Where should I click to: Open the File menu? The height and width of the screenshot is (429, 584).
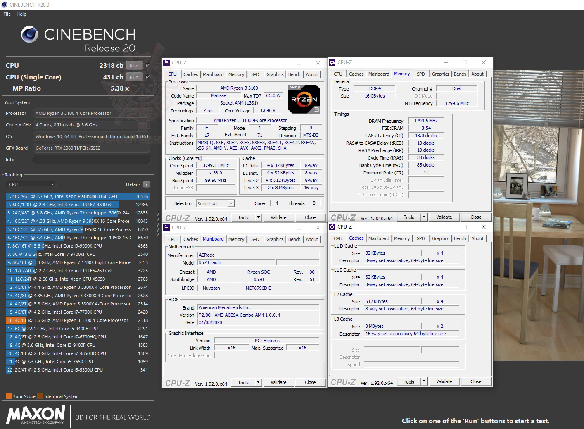pyautogui.click(x=7, y=14)
